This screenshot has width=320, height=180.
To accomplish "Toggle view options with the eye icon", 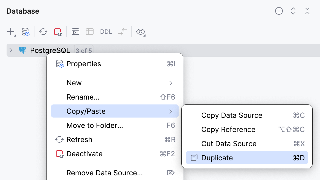I will (140, 32).
